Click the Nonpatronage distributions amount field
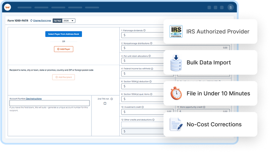 pyautogui.click(x=176, y=48)
